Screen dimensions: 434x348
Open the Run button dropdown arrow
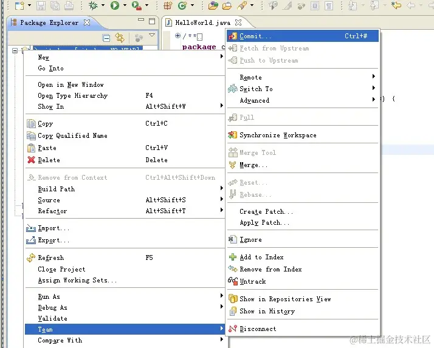[125, 5]
